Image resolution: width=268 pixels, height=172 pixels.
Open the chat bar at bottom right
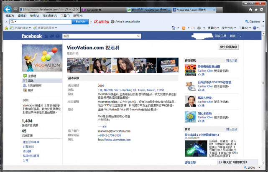click(238, 162)
